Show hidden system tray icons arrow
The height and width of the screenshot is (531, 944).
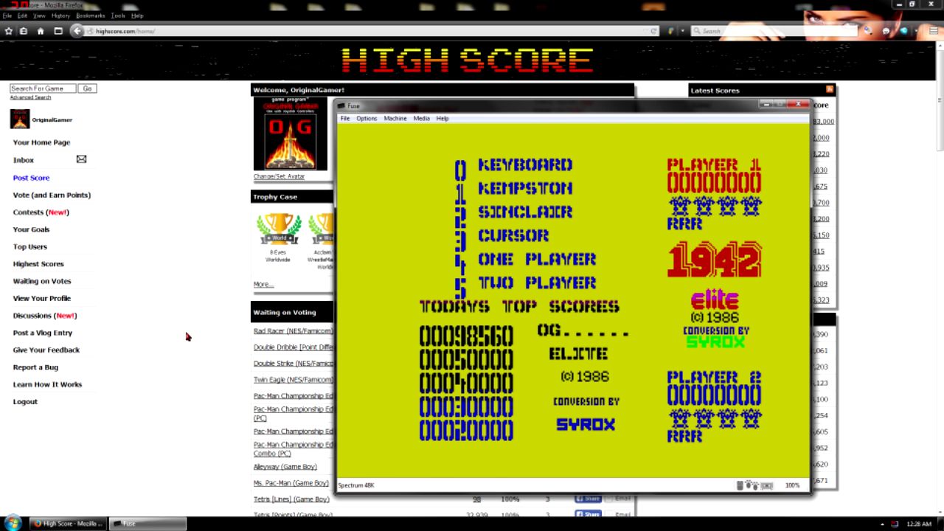882,524
